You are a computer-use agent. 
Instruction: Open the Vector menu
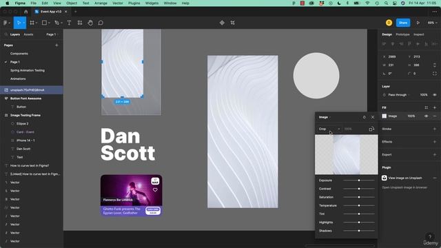click(x=118, y=3)
